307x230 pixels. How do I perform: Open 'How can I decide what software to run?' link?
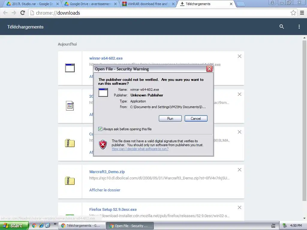click(x=140, y=149)
